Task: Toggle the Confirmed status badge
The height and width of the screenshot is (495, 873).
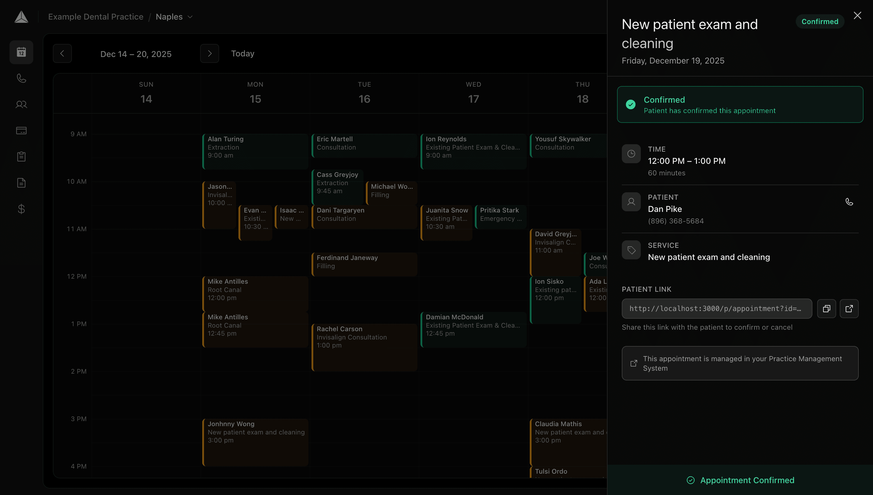Action: click(x=820, y=21)
